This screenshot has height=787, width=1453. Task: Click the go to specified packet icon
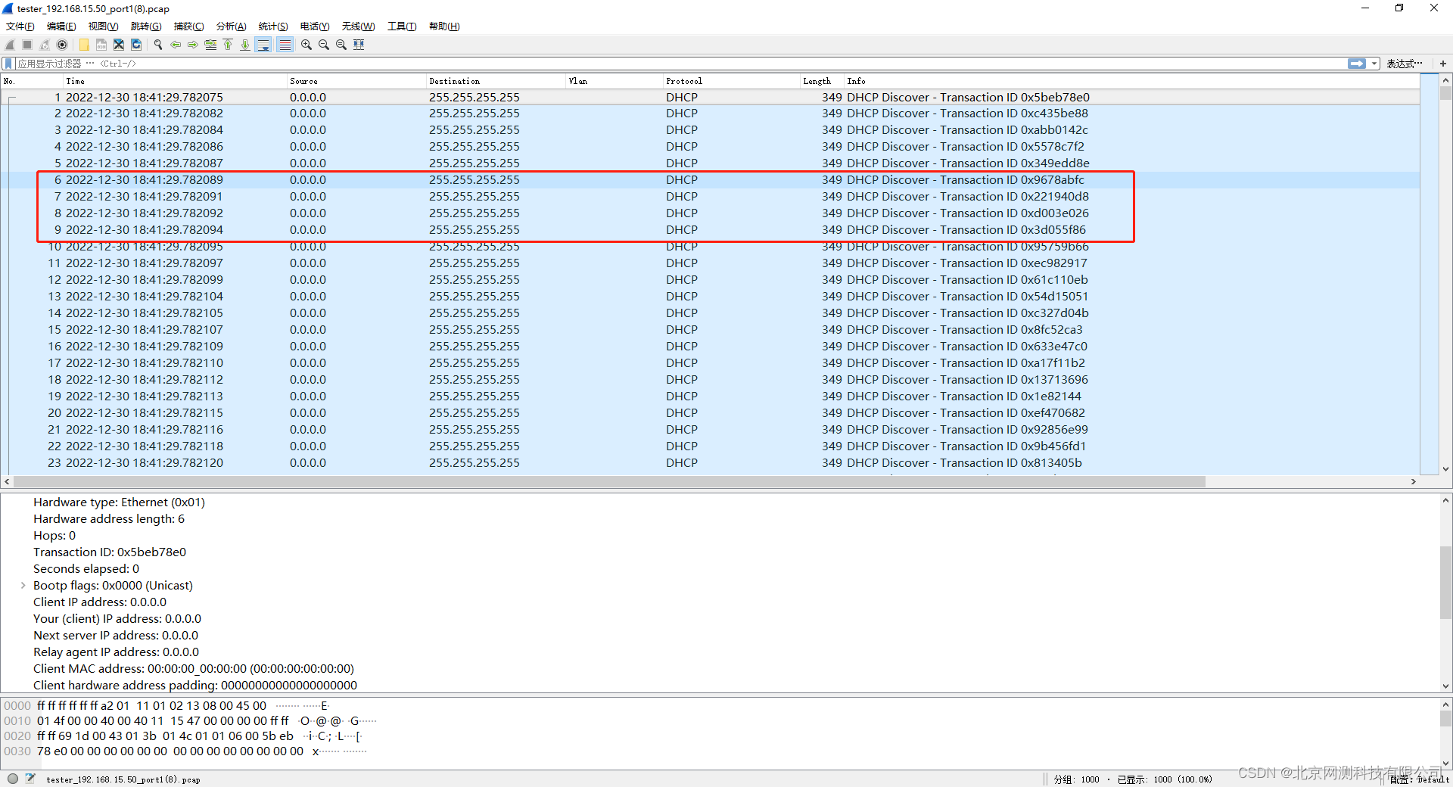[210, 45]
